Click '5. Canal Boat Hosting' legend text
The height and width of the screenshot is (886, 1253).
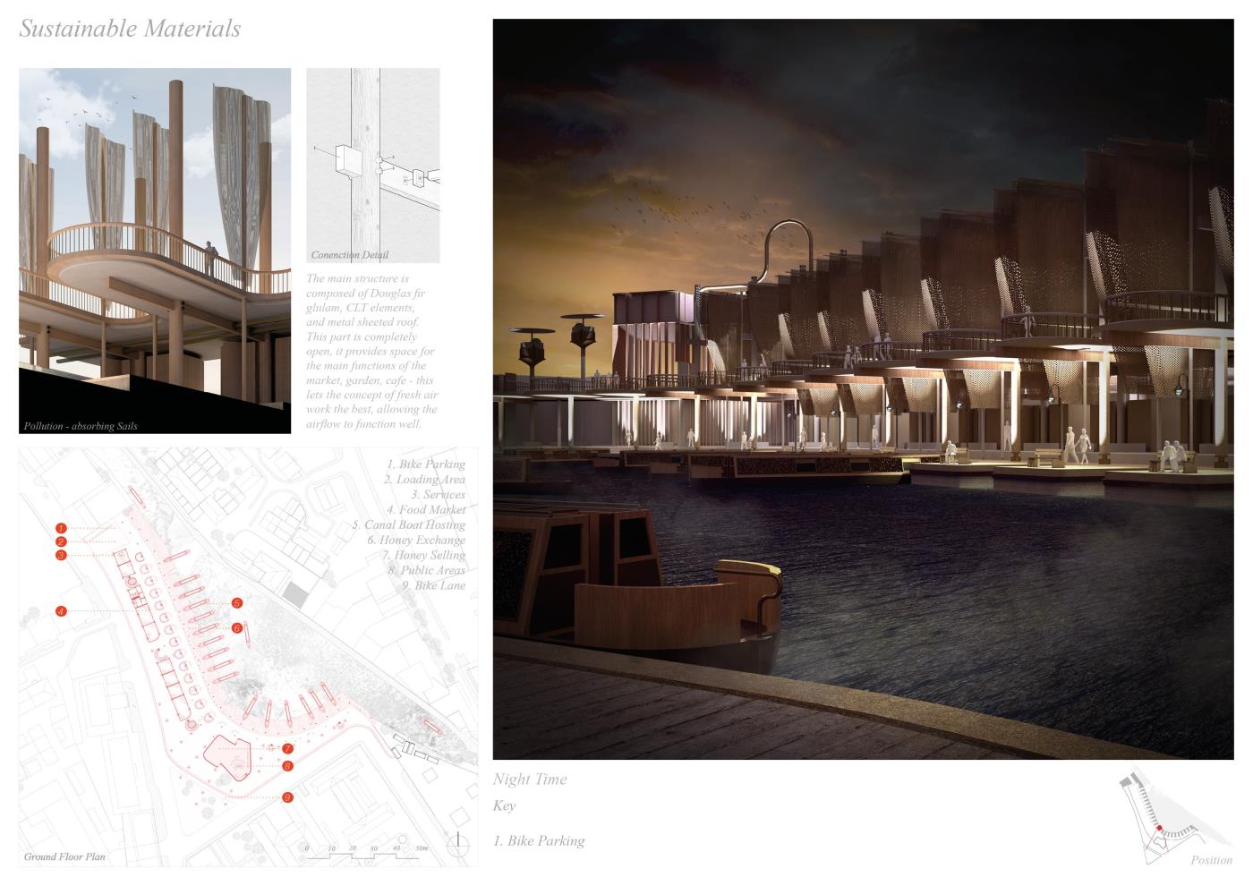tap(409, 525)
